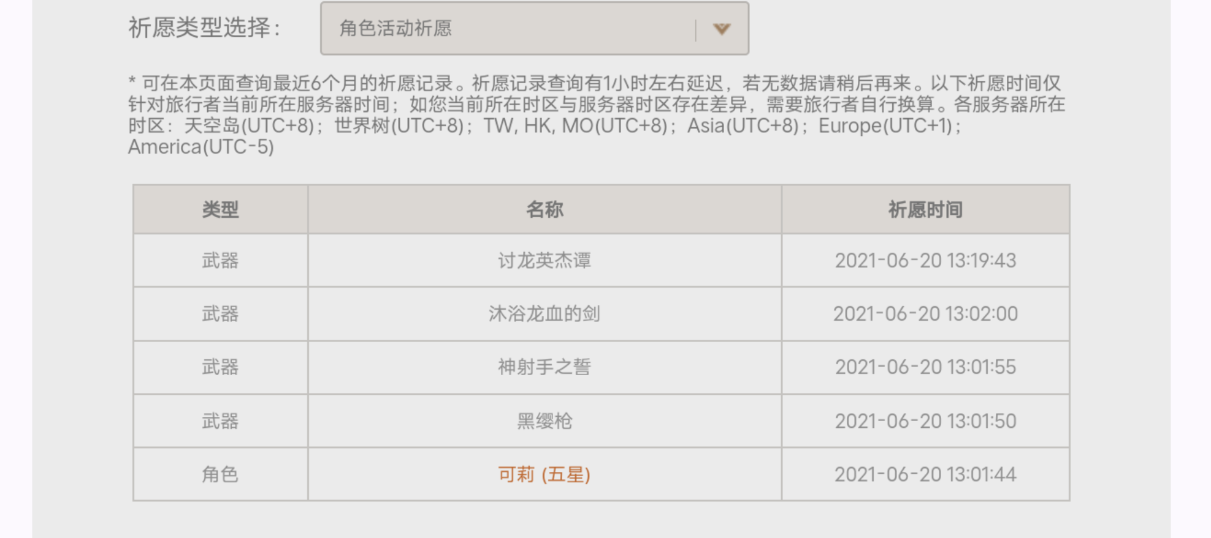Click the 祈愿时间 column header
Viewport: 1211px width, 538px height.
(x=925, y=210)
